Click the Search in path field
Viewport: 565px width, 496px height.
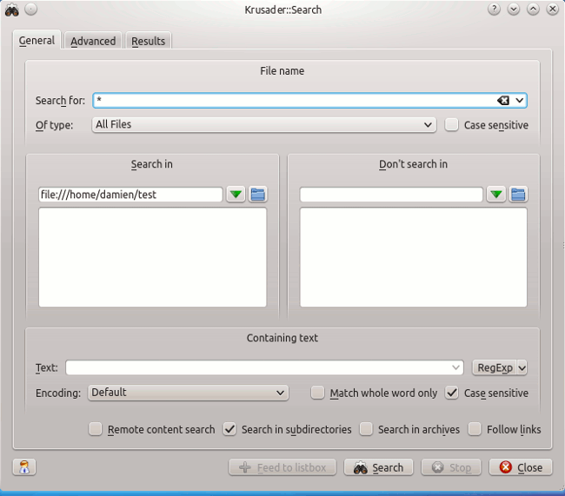pyautogui.click(x=130, y=195)
